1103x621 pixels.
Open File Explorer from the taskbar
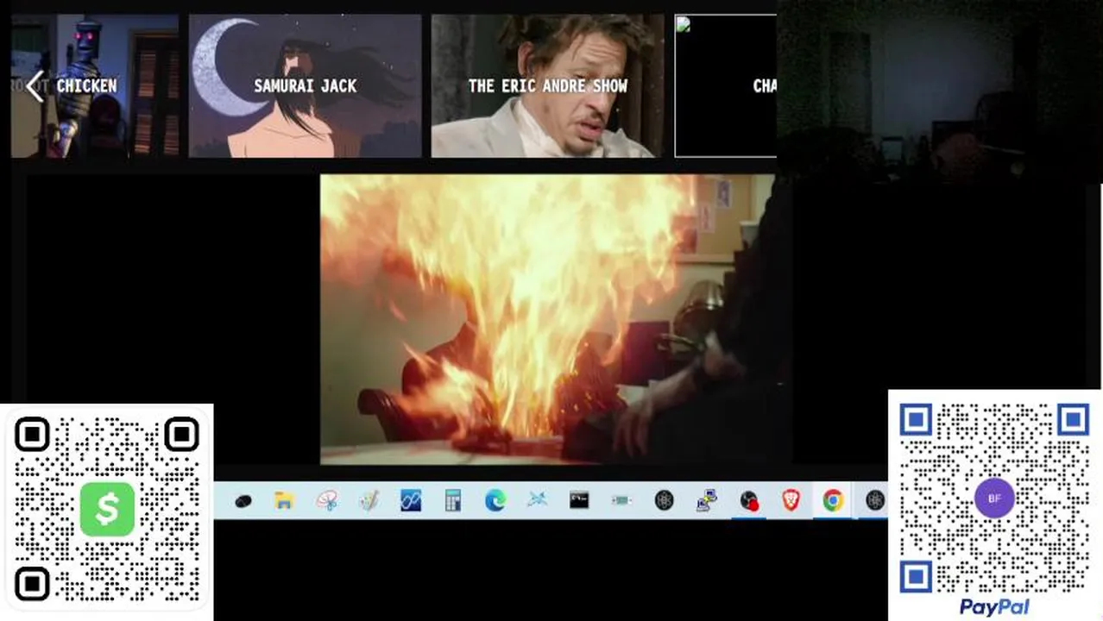pyautogui.click(x=285, y=501)
